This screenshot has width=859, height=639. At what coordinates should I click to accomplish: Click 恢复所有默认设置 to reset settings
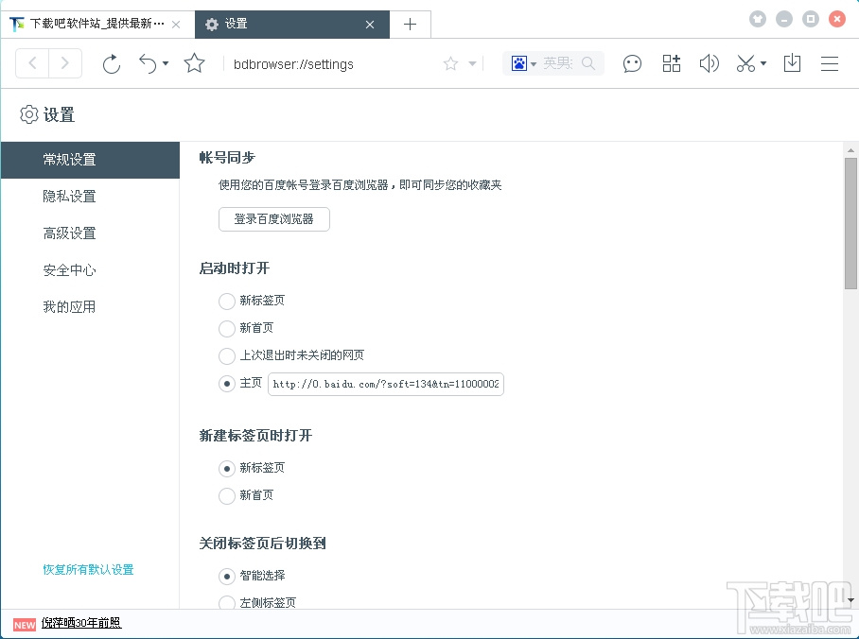click(x=88, y=570)
